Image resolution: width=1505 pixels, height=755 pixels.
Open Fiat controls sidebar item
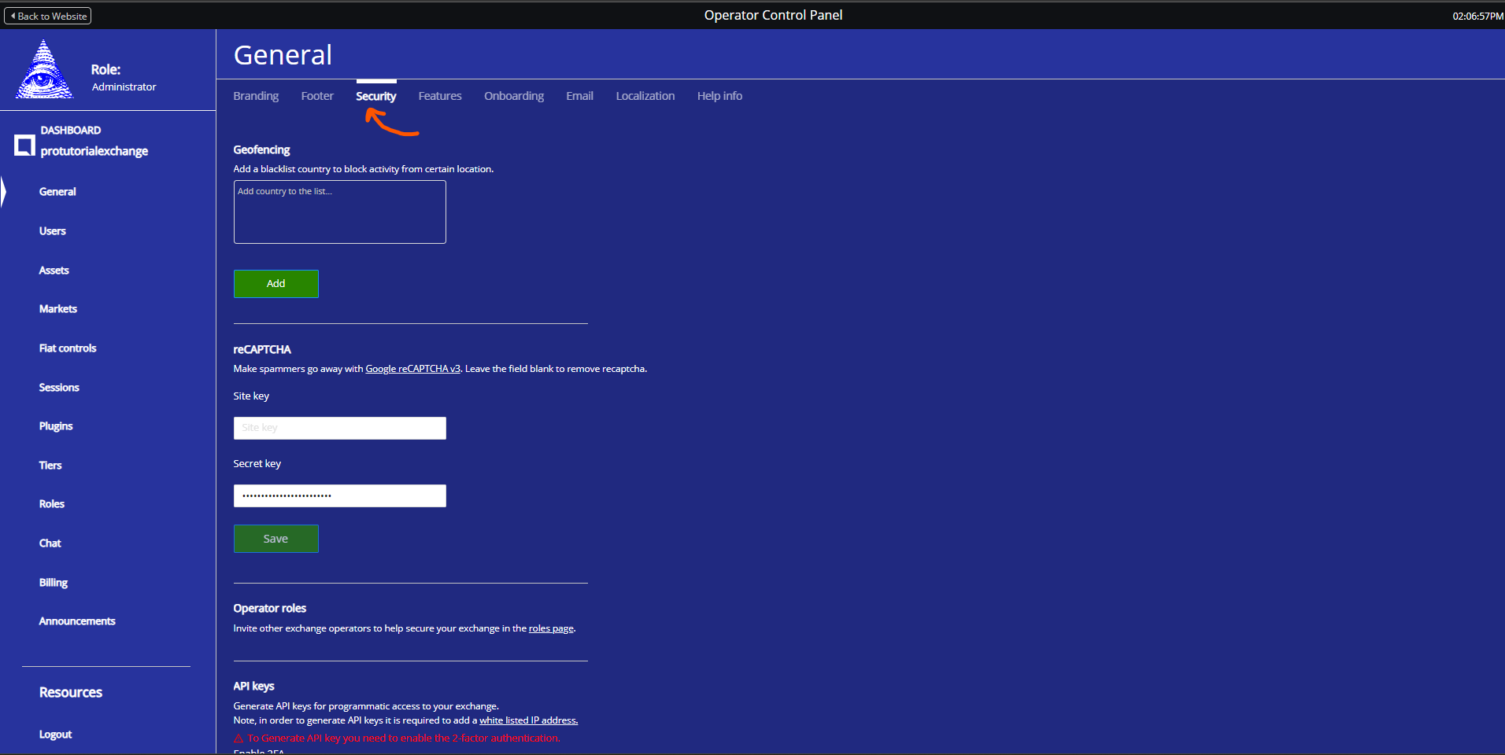click(68, 348)
